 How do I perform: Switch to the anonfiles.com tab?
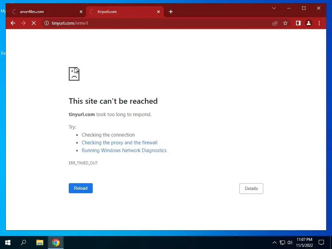(47, 12)
